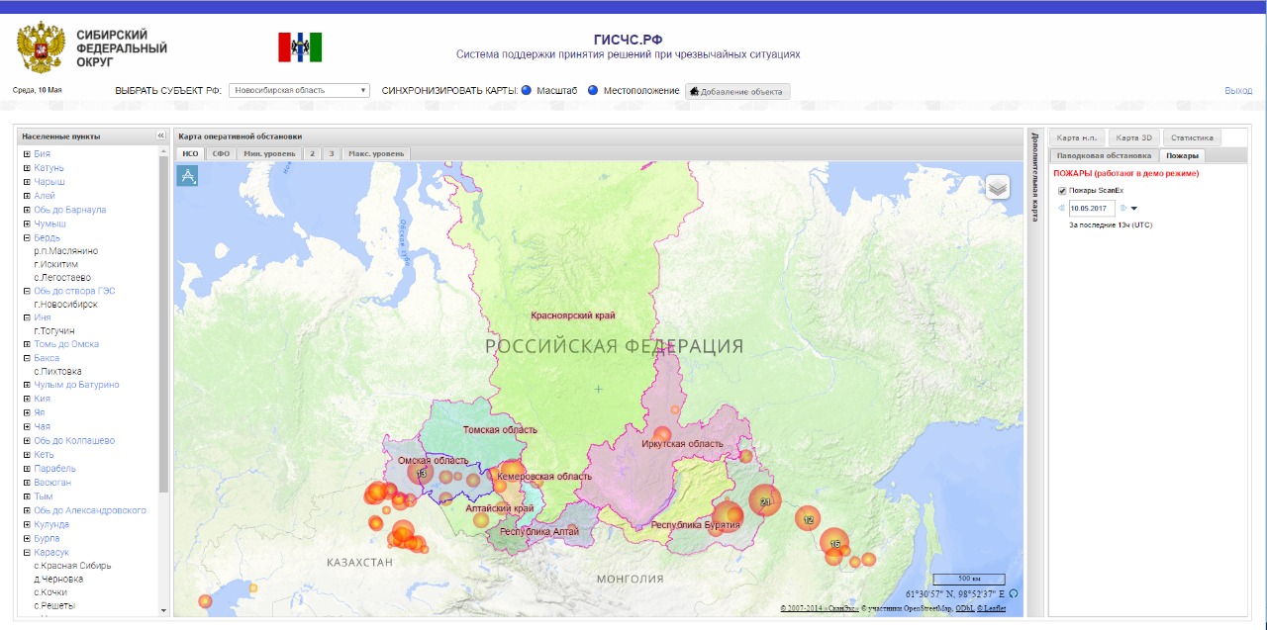Go to previous date in fires panel
Image resolution: width=1267 pixels, height=630 pixels.
[x=1061, y=209]
